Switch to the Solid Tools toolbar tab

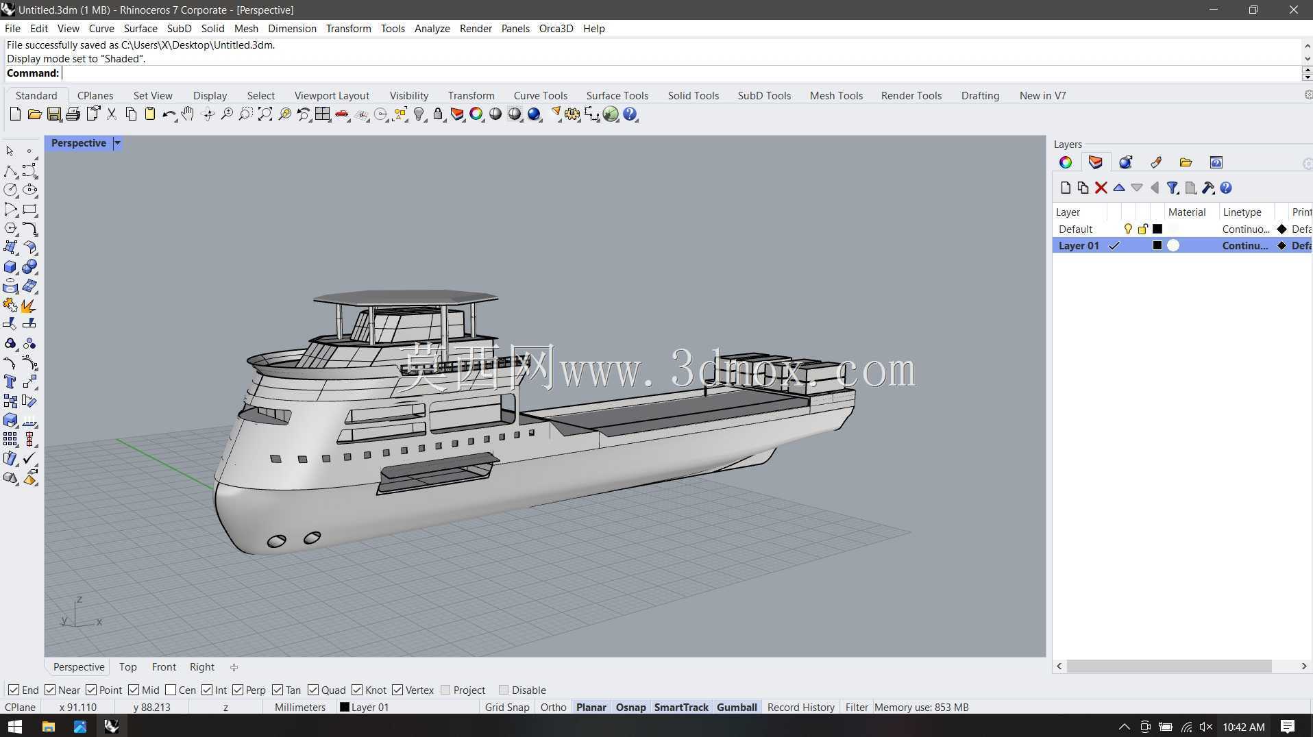[693, 95]
